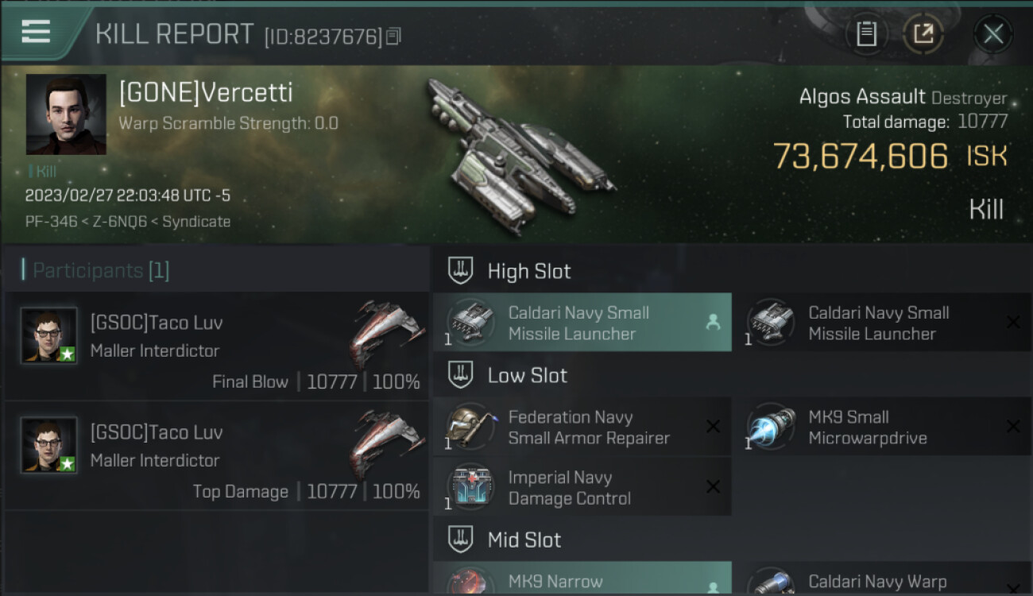Click the share kill report icon
Image resolution: width=1033 pixels, height=596 pixels.
point(923,34)
